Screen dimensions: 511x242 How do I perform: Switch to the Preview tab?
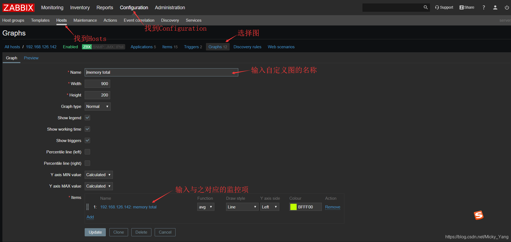click(x=31, y=58)
